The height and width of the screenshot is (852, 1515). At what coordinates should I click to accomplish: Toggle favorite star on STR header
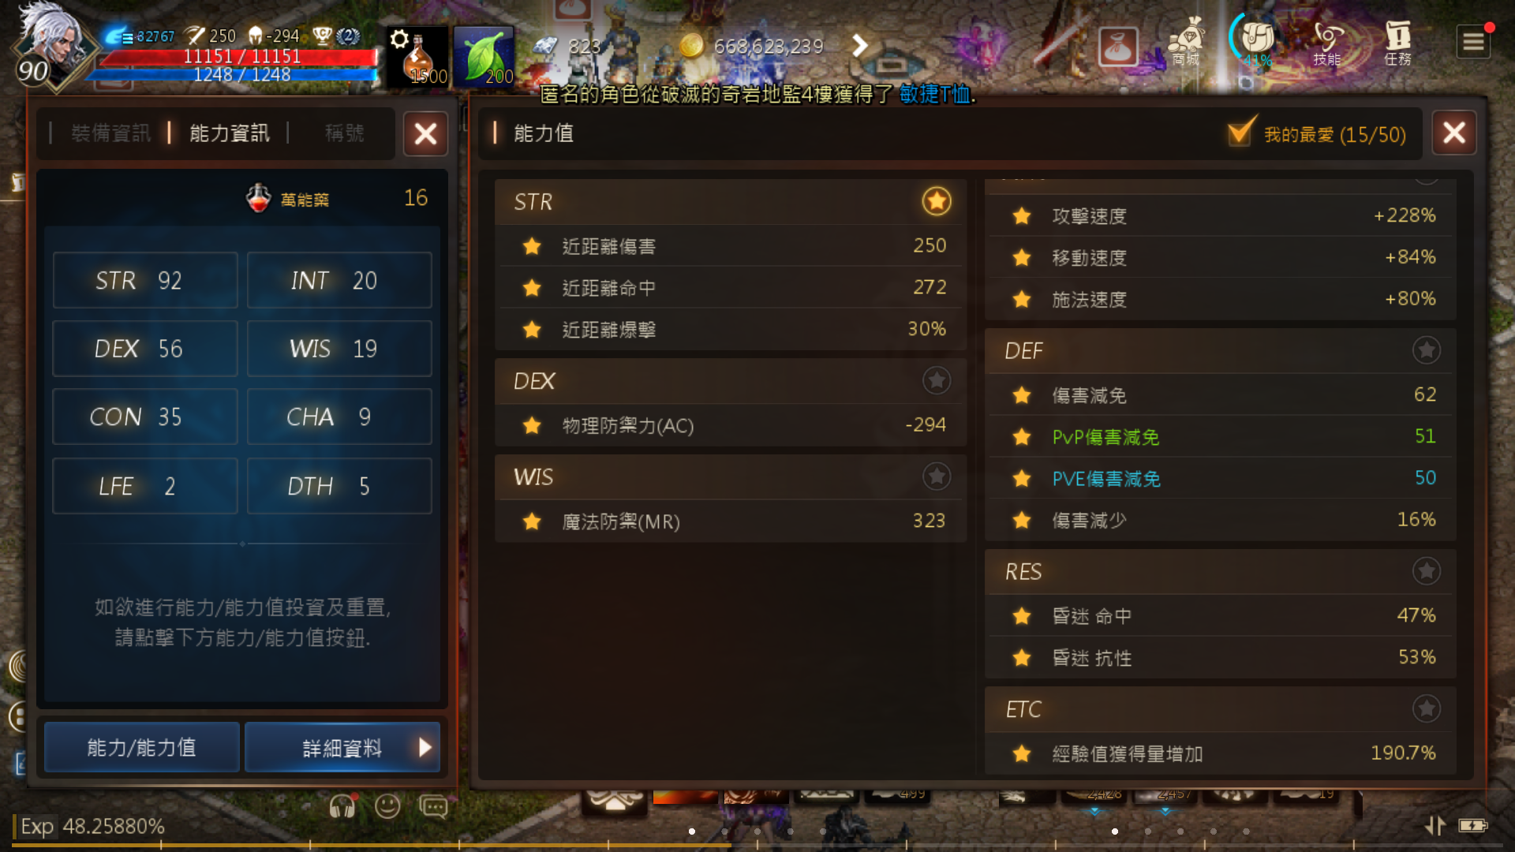(x=937, y=201)
